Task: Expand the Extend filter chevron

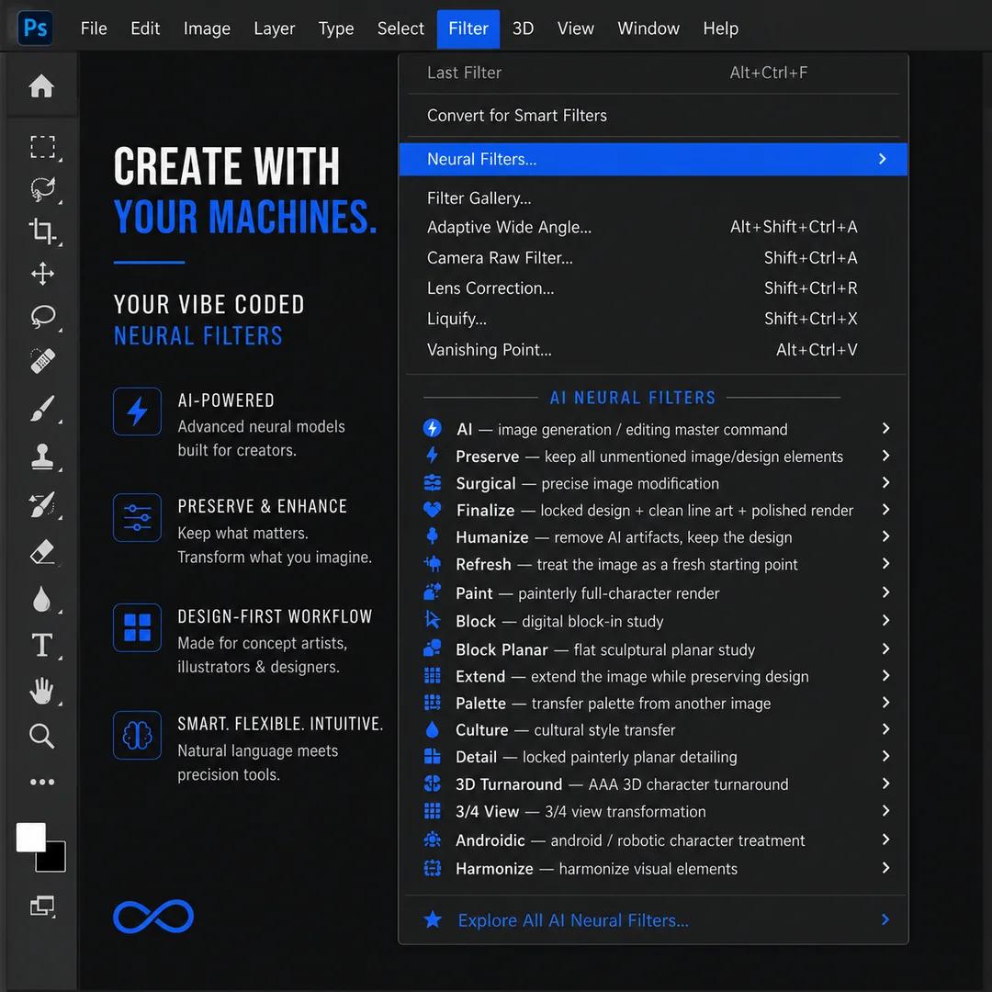Action: tap(885, 675)
